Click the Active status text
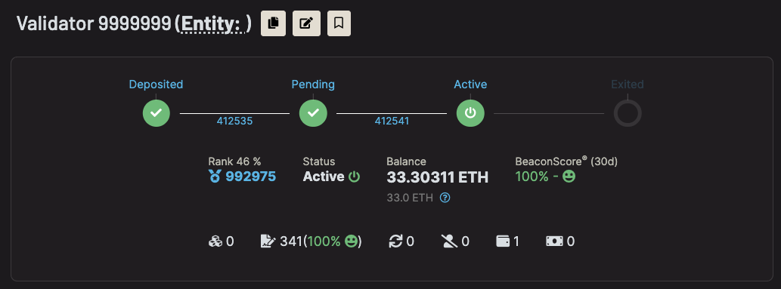The image size is (781, 289). pyautogui.click(x=324, y=177)
